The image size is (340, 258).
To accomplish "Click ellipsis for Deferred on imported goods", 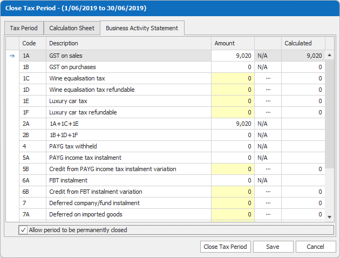I will tap(268, 214).
